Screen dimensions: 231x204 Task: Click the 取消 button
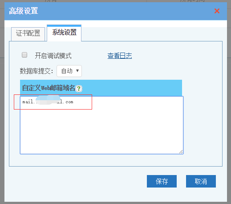pos(201,181)
